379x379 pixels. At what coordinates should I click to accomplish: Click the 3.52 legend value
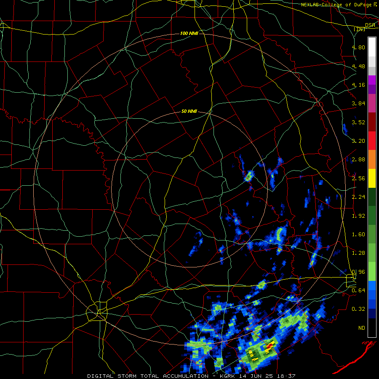tap(358, 122)
